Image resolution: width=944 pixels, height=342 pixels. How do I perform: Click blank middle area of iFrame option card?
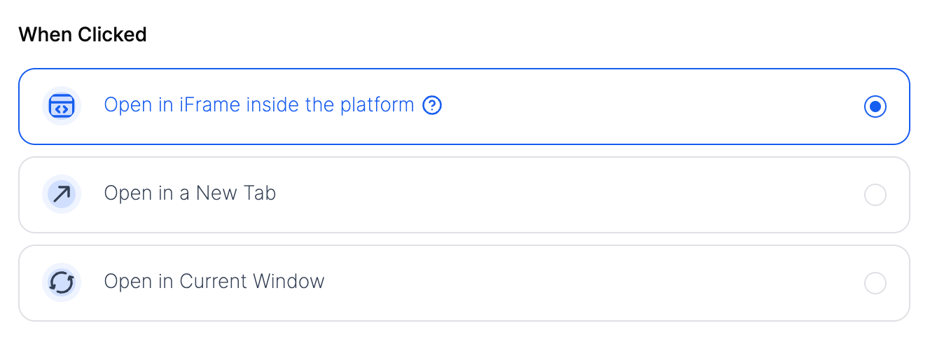click(630, 107)
